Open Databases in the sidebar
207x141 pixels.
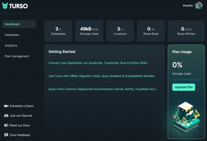(12, 35)
